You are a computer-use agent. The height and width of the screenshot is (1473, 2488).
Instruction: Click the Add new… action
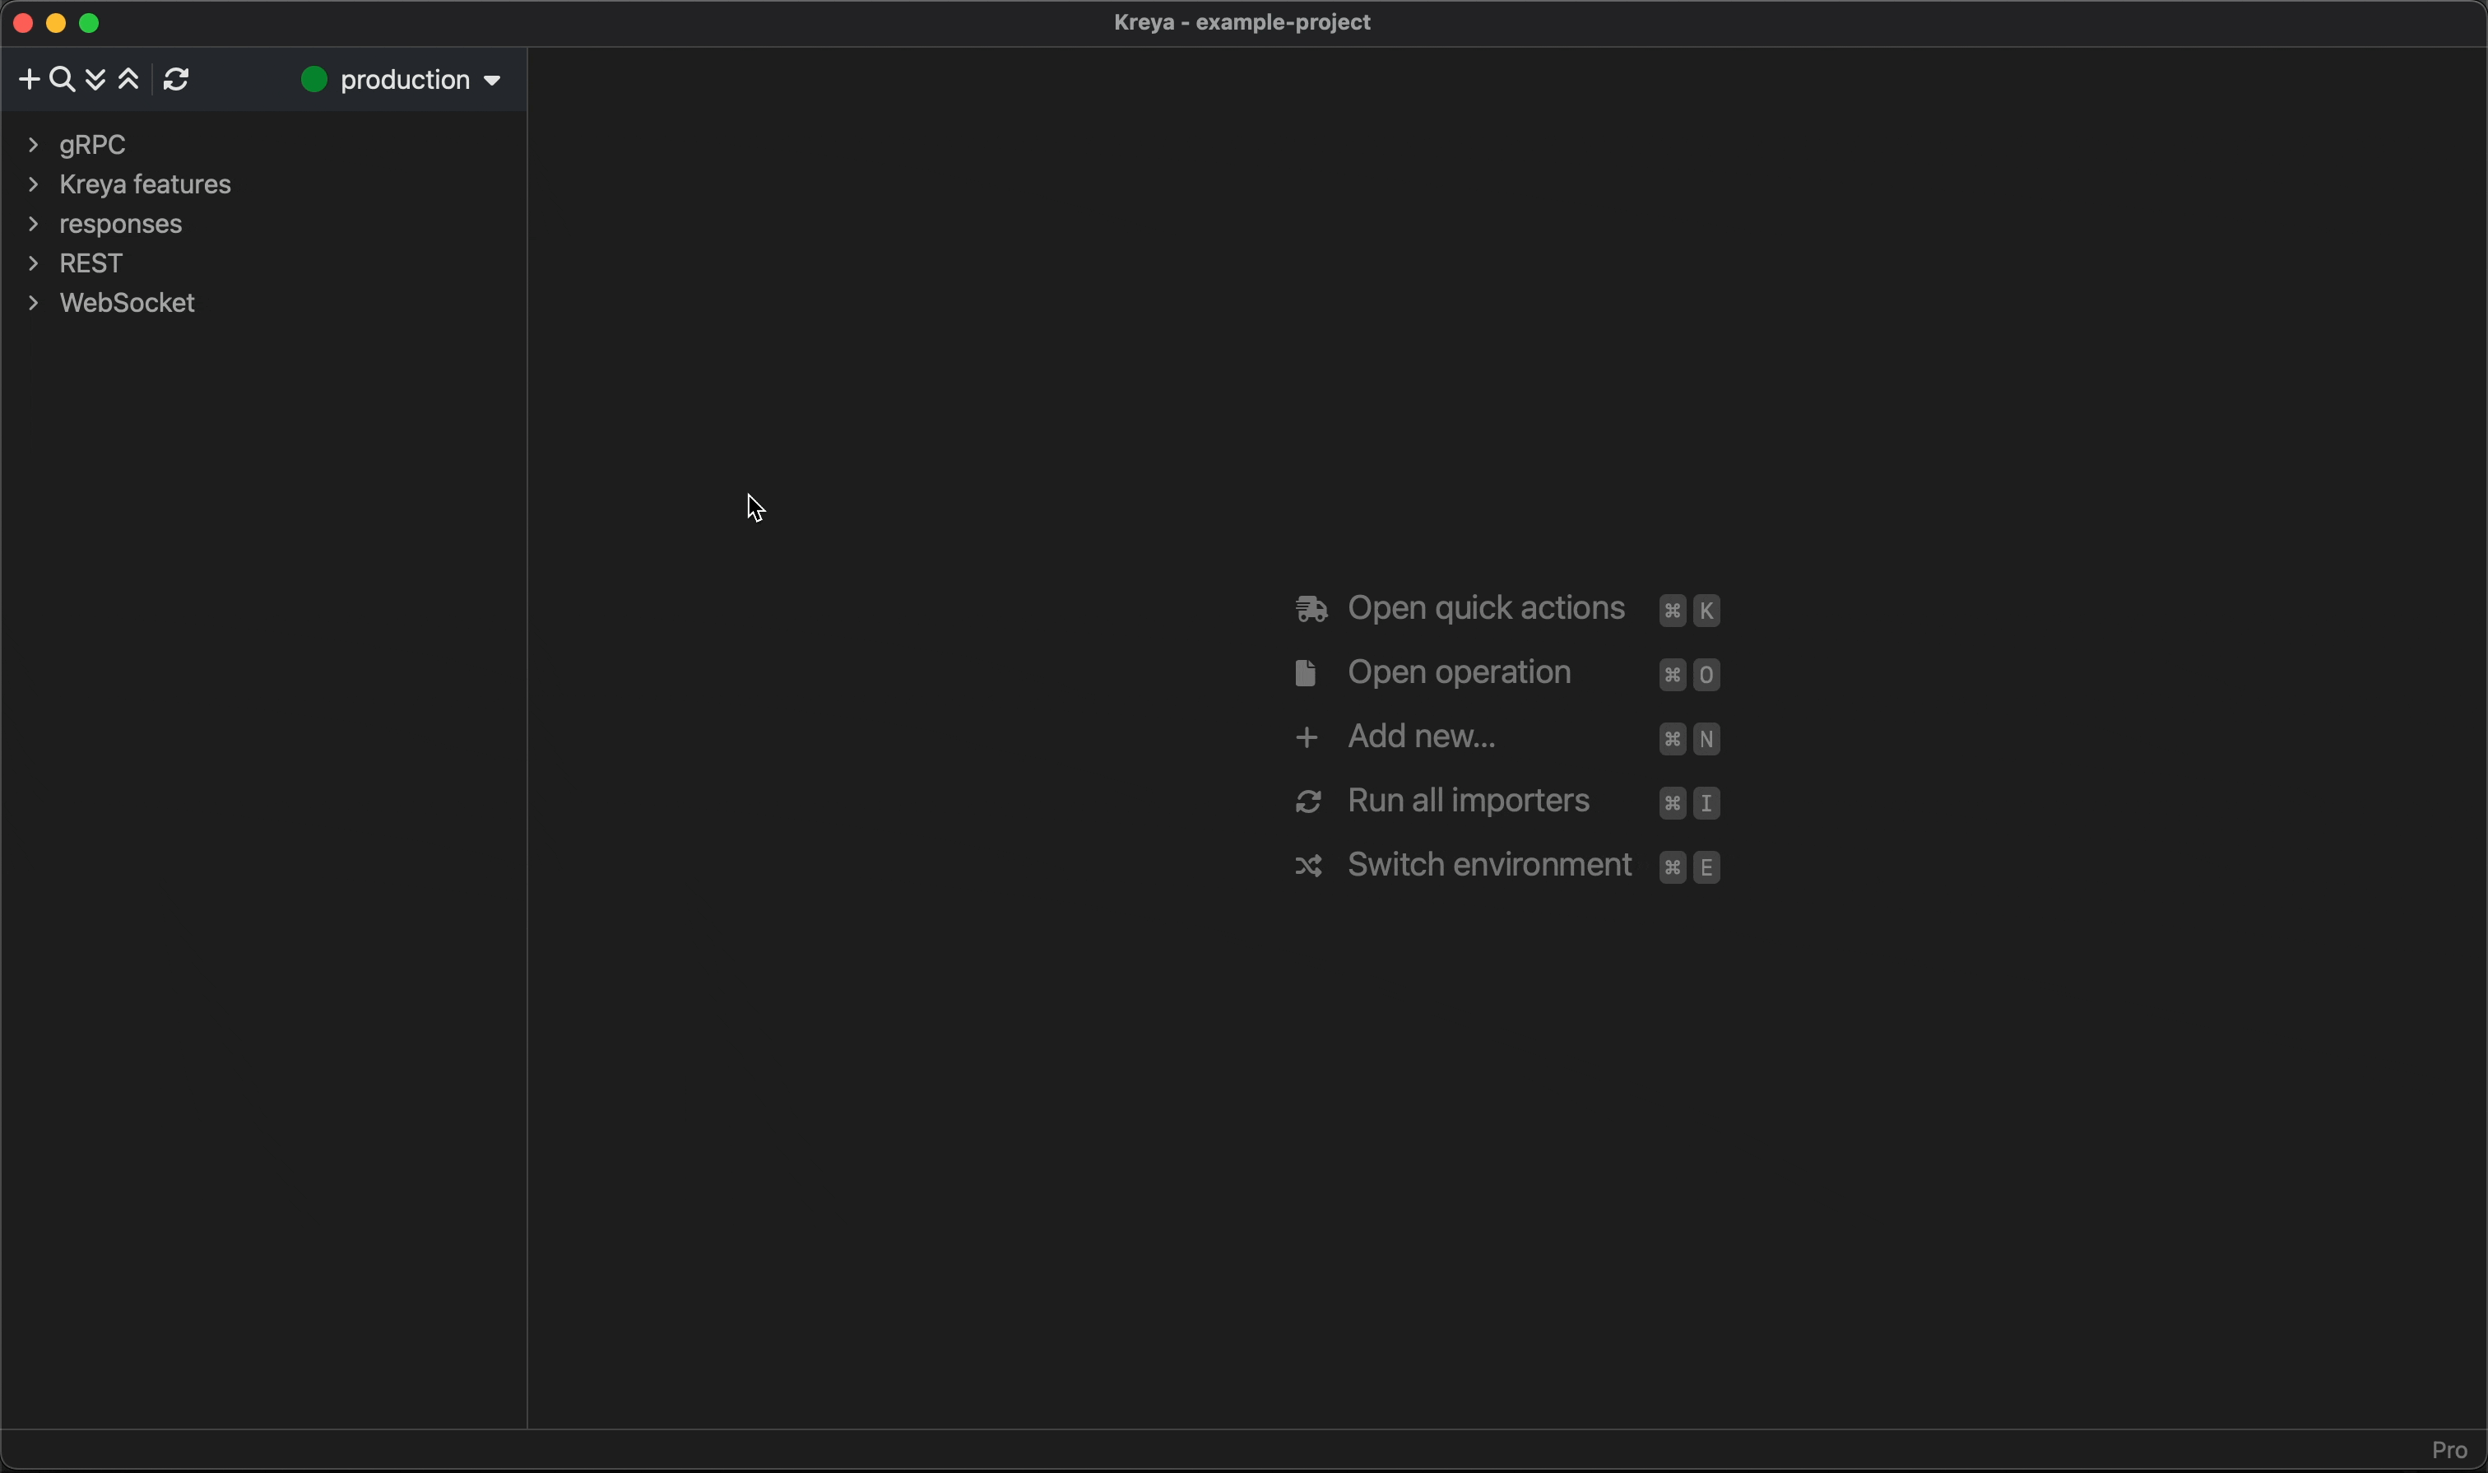pos(1421,736)
